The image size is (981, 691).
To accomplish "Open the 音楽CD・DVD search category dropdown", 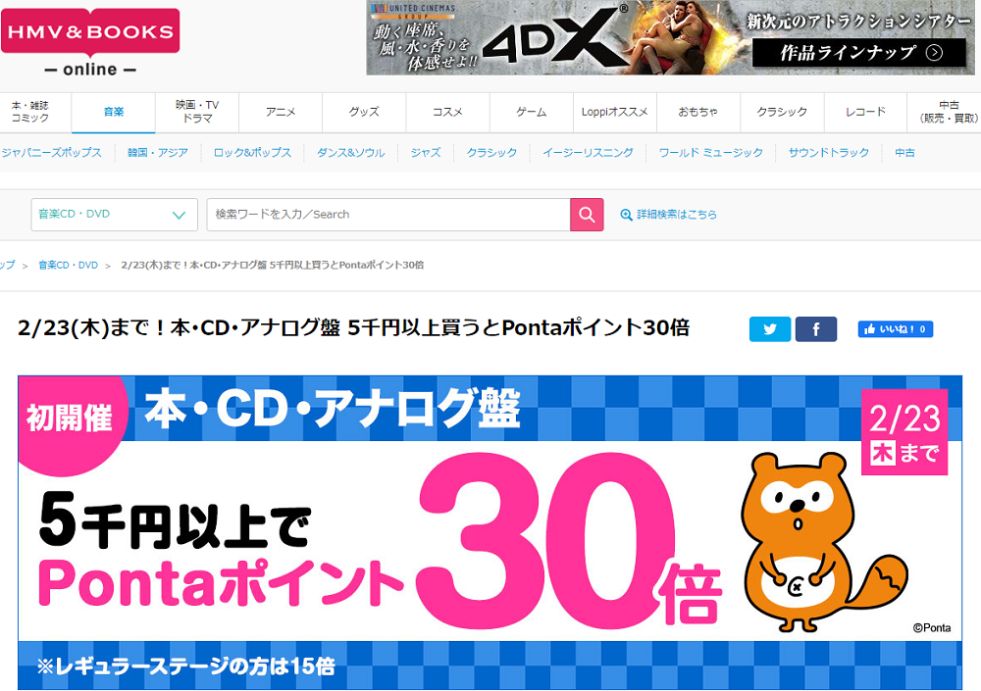I will click(114, 215).
